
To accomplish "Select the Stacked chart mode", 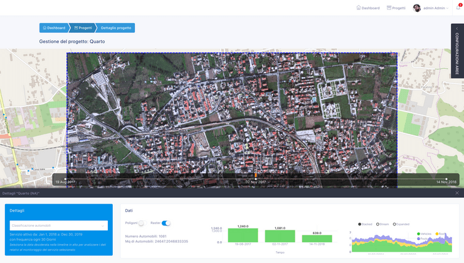I will coord(365,224).
